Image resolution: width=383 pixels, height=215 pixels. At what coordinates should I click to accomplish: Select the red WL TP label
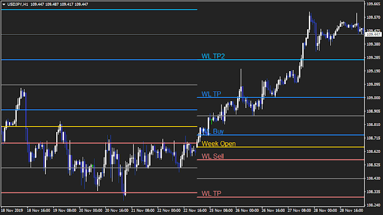click(x=211, y=193)
